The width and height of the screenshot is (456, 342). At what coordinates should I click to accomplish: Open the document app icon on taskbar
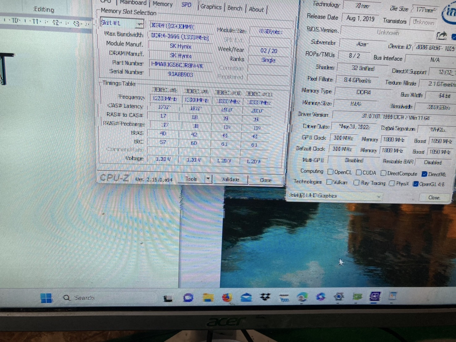point(392,296)
